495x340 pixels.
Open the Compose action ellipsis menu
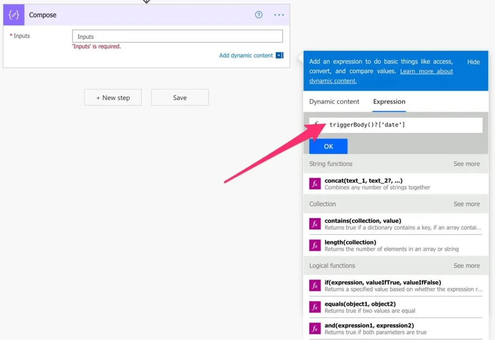[x=279, y=15]
